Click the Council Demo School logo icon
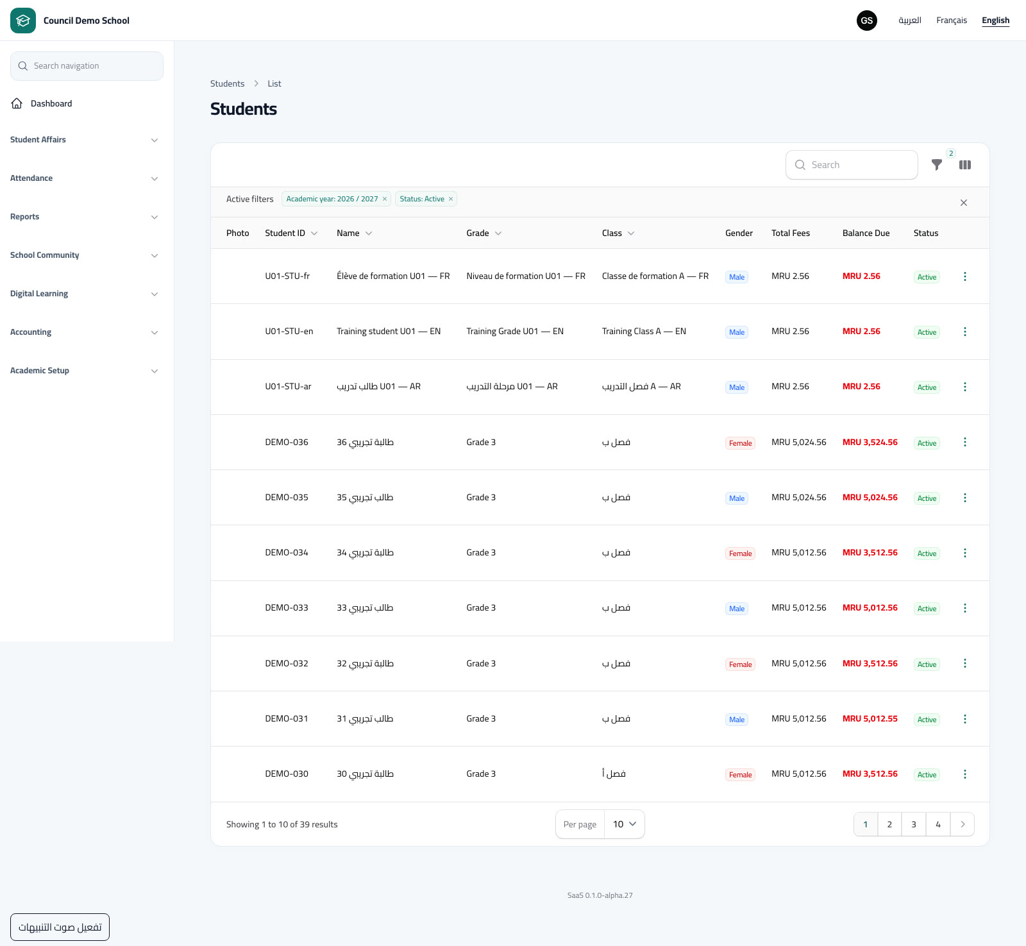This screenshot has width=1026, height=946. [x=23, y=21]
